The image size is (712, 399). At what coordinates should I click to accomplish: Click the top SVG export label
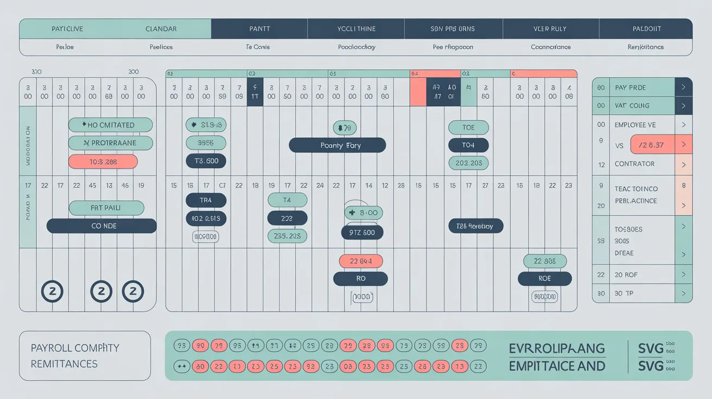tap(651, 348)
